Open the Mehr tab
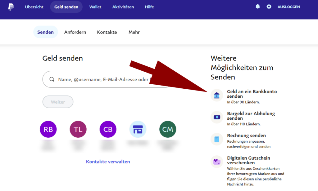This screenshot has height=191, width=318. pos(134,32)
